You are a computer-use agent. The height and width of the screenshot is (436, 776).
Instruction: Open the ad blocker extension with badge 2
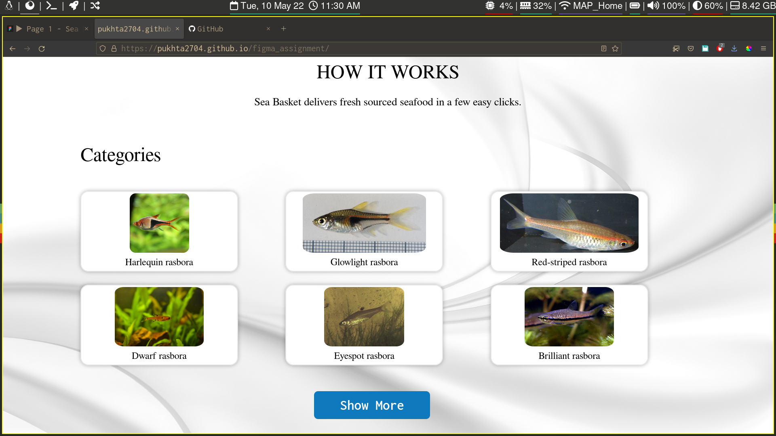pyautogui.click(x=720, y=48)
